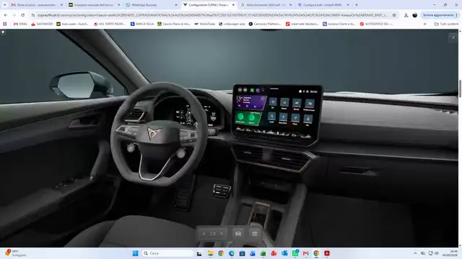
Task: Go back to the previous page
Action: click(x=6, y=15)
